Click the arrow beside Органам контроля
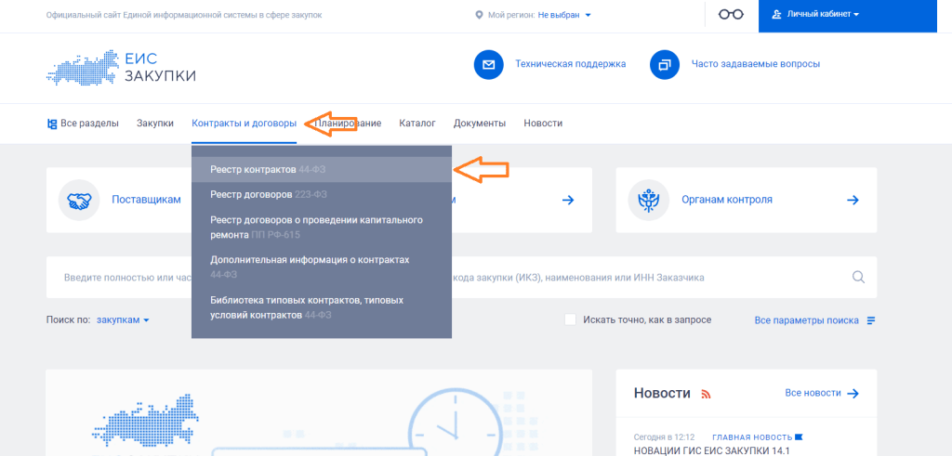Screen dimensions: 952x456 pyautogui.click(x=853, y=200)
